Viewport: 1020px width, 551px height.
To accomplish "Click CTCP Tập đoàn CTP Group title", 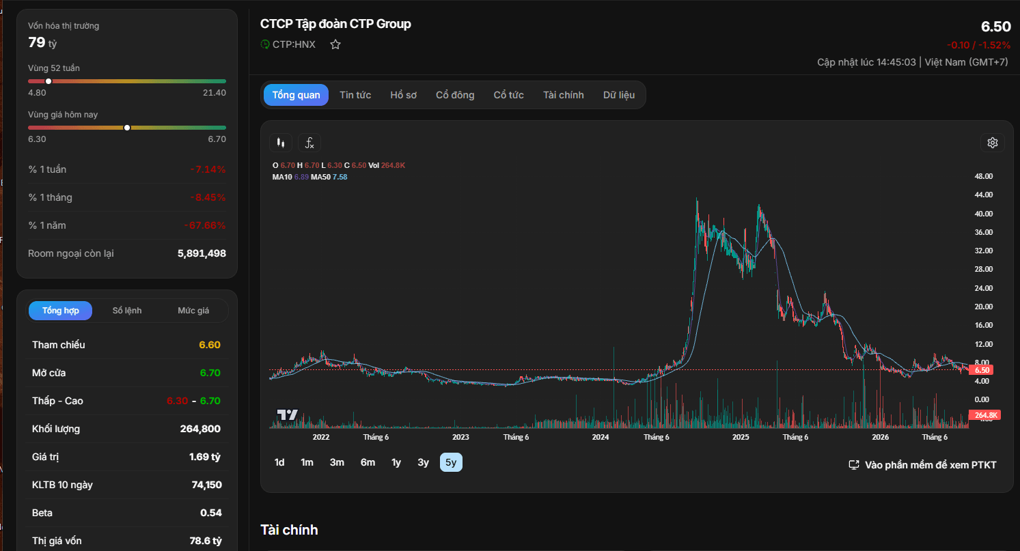I will (335, 24).
